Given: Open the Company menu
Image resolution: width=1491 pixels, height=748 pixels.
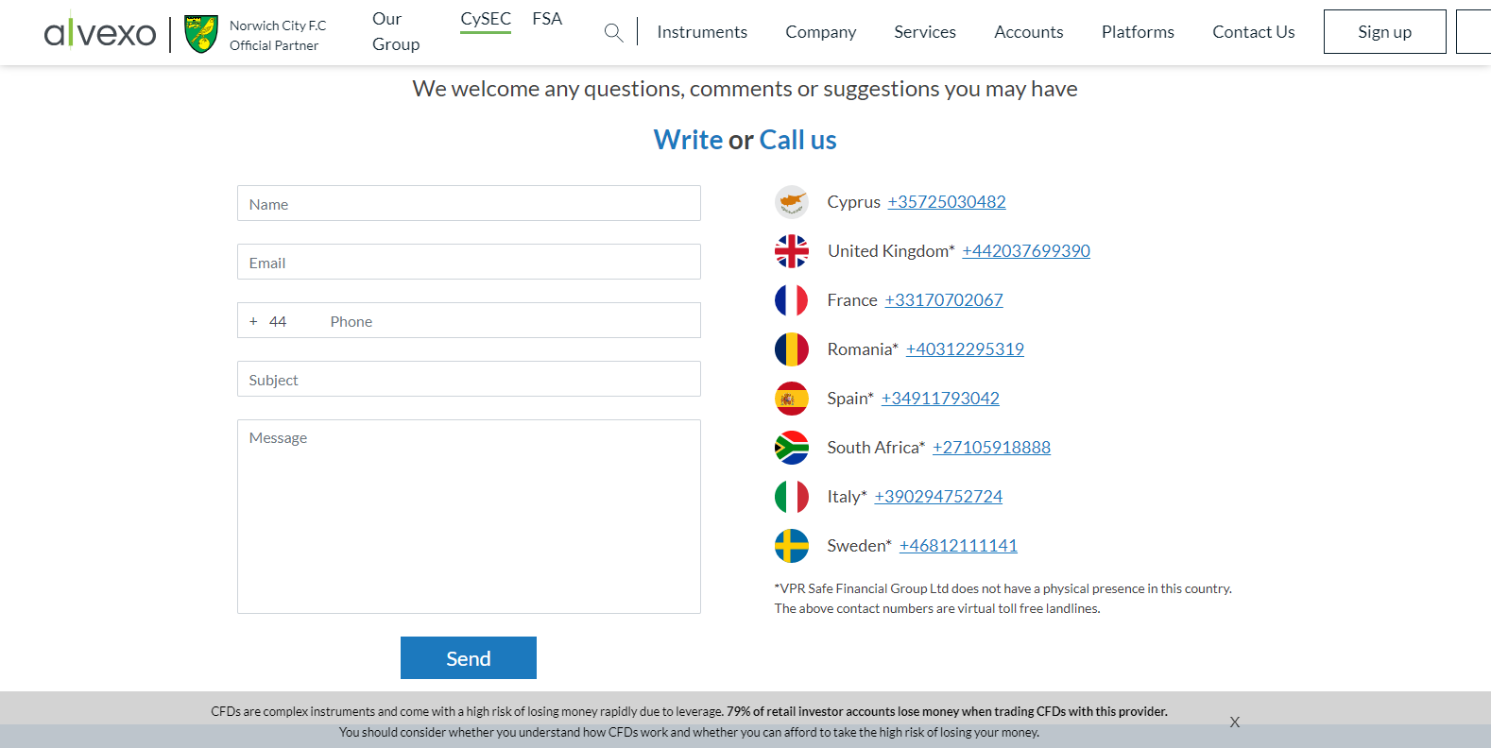Looking at the screenshot, I should coord(821,32).
